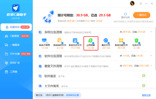Click the 重复文件清理 section icon
The image size is (156, 99).
pos(40,66)
